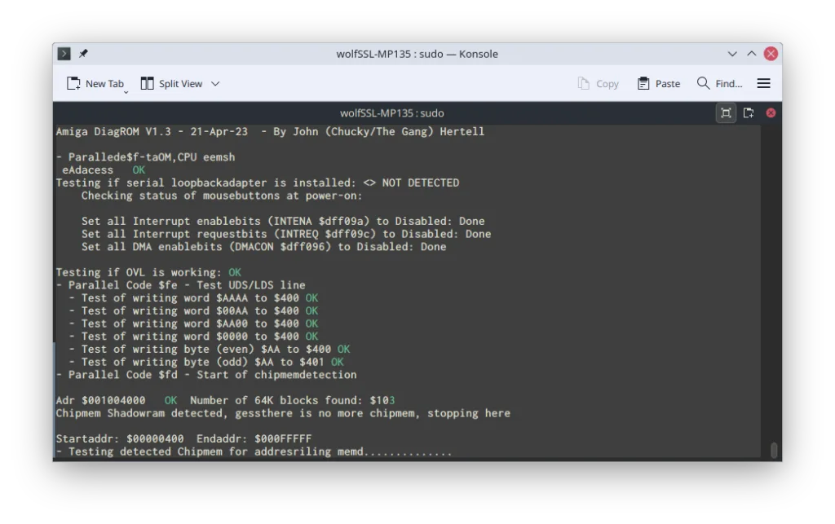Toggle Split View
The height and width of the screenshot is (524, 835).
171,83
